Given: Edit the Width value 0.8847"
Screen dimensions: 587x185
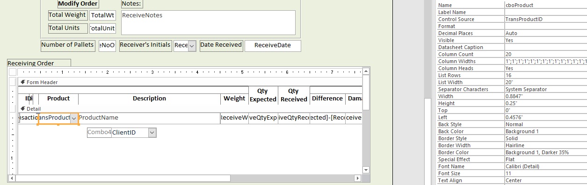Looking at the screenshot, I should [x=546, y=96].
